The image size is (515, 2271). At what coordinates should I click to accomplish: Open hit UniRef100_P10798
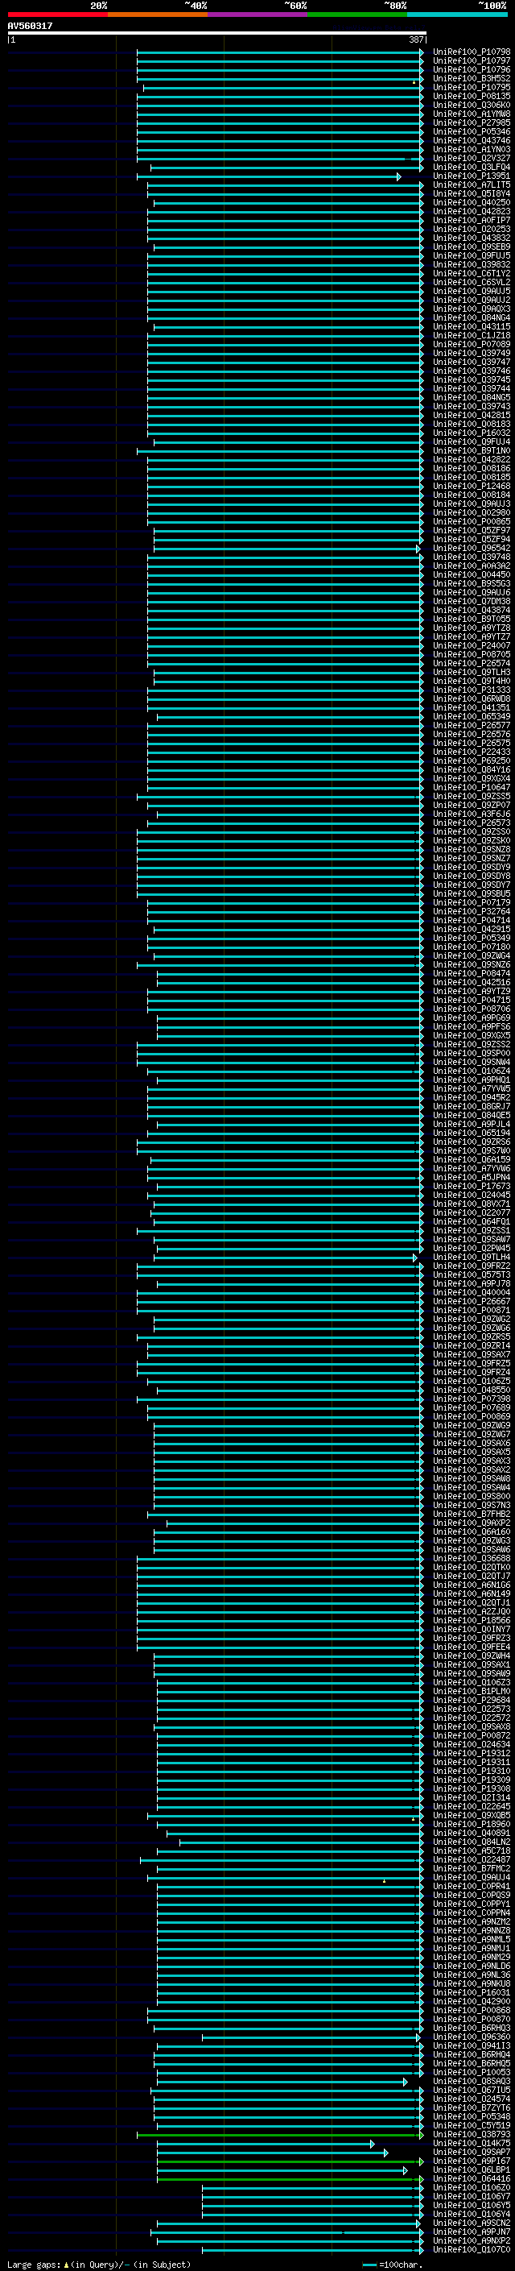[x=472, y=52]
